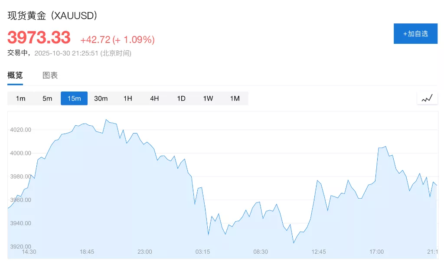Choose the 15m interval button
Viewport: 444px width, 265px height.
coord(74,98)
